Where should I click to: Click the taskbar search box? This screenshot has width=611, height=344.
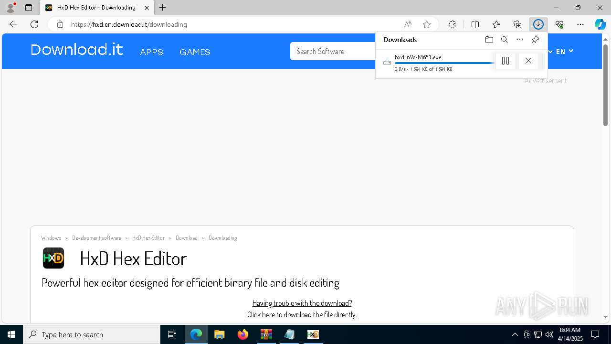pyautogui.click(x=92, y=334)
